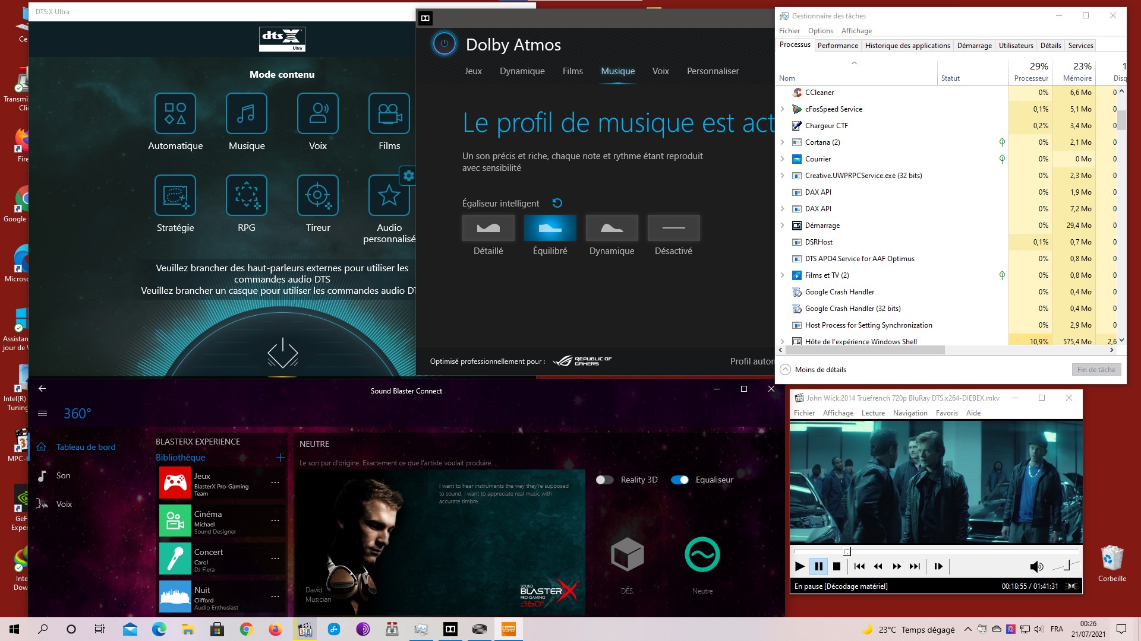The width and height of the screenshot is (1141, 641).
Task: Sort processes by Mémoire column
Action: 1074,72
